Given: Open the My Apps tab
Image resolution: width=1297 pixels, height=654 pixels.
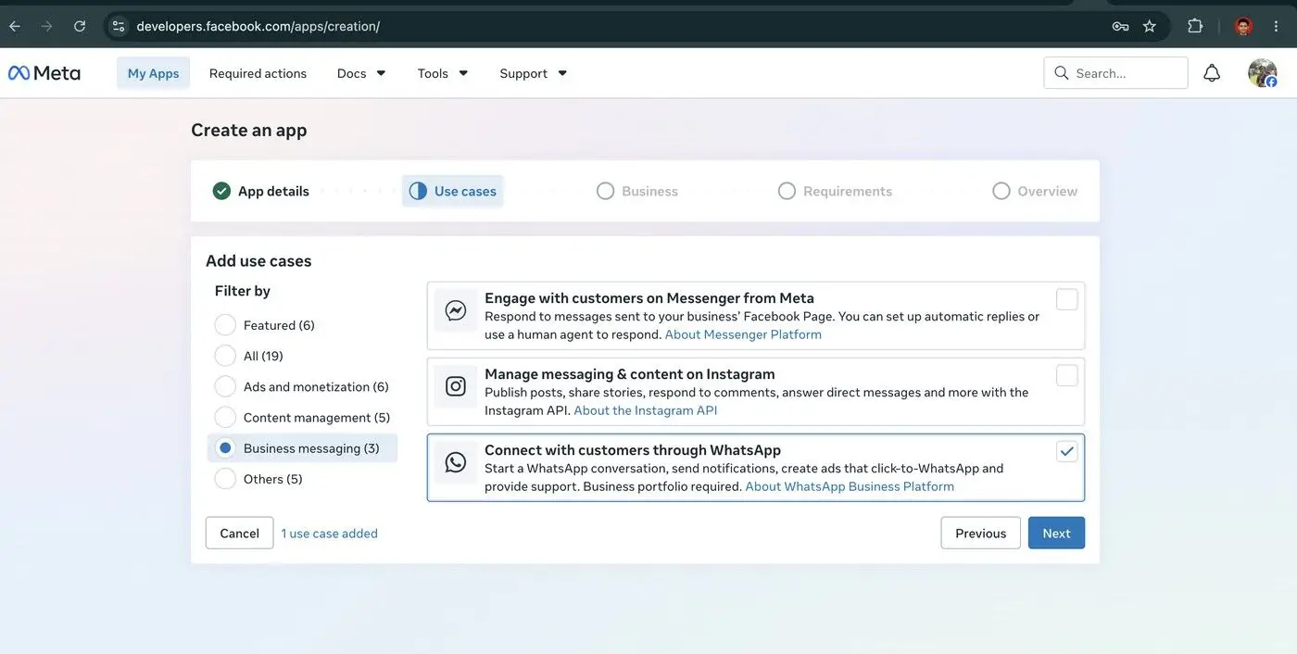Looking at the screenshot, I should 153,73.
